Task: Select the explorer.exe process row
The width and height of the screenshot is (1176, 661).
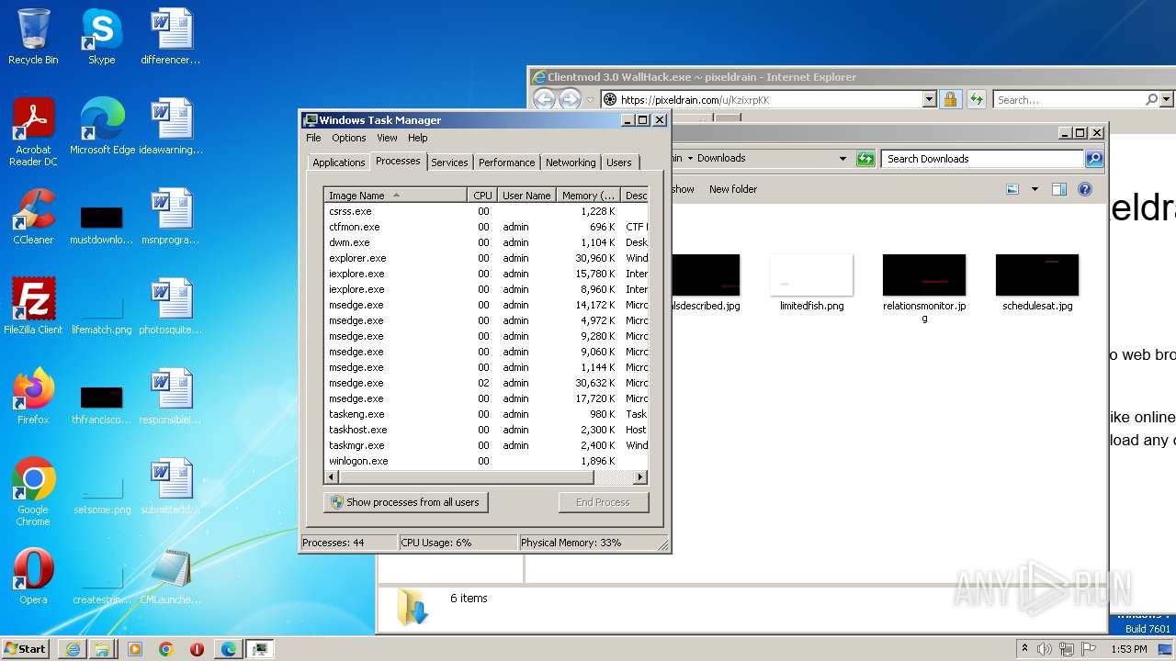Action: point(486,258)
